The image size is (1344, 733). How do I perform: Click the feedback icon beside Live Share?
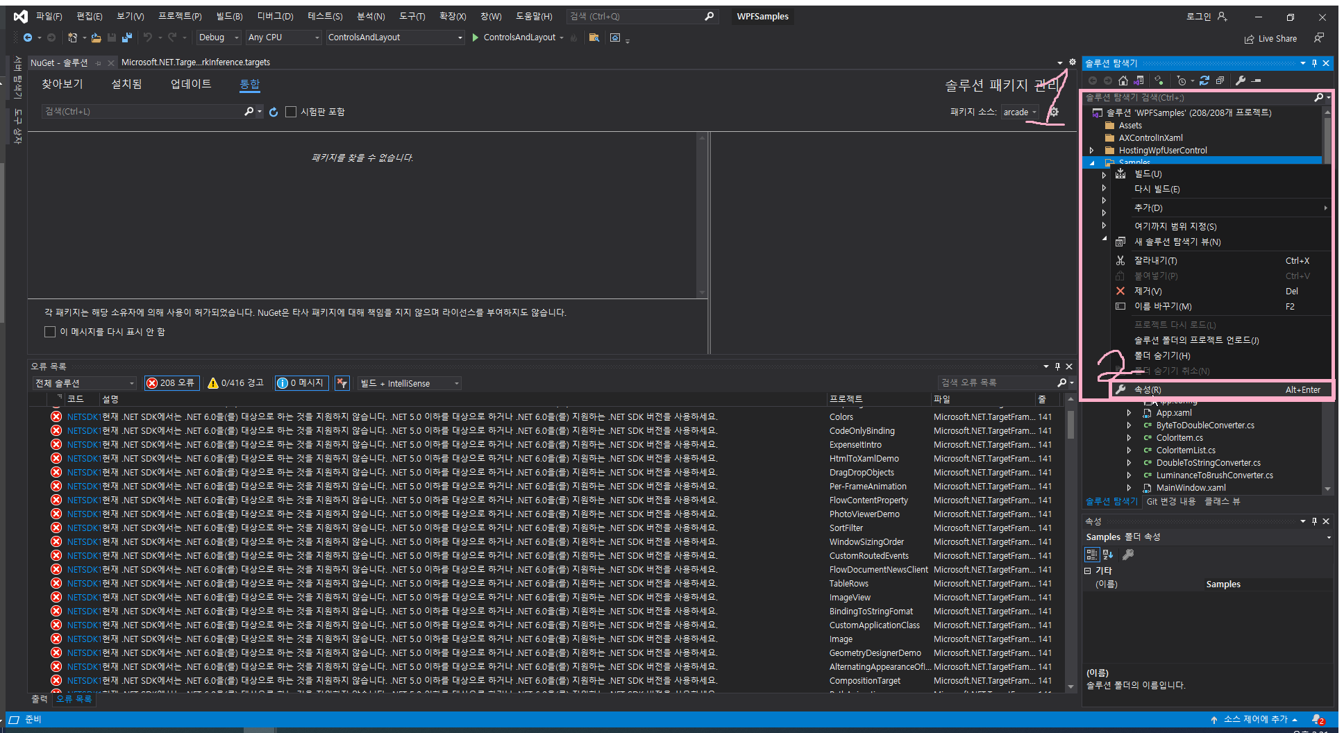pyautogui.click(x=1318, y=38)
